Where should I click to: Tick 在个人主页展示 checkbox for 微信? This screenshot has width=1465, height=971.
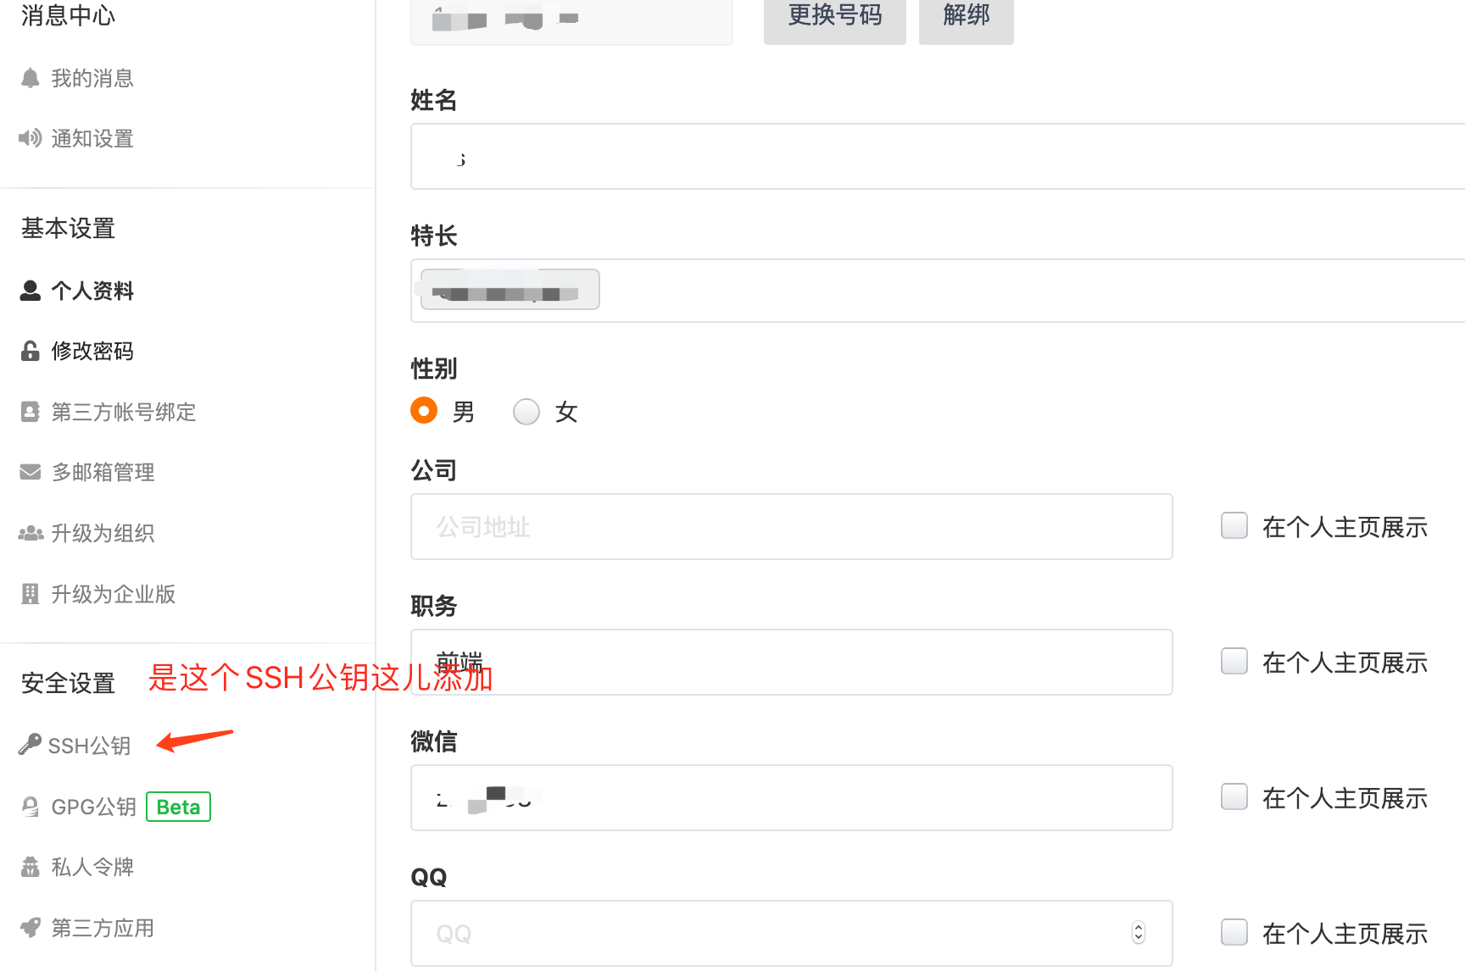tap(1234, 796)
